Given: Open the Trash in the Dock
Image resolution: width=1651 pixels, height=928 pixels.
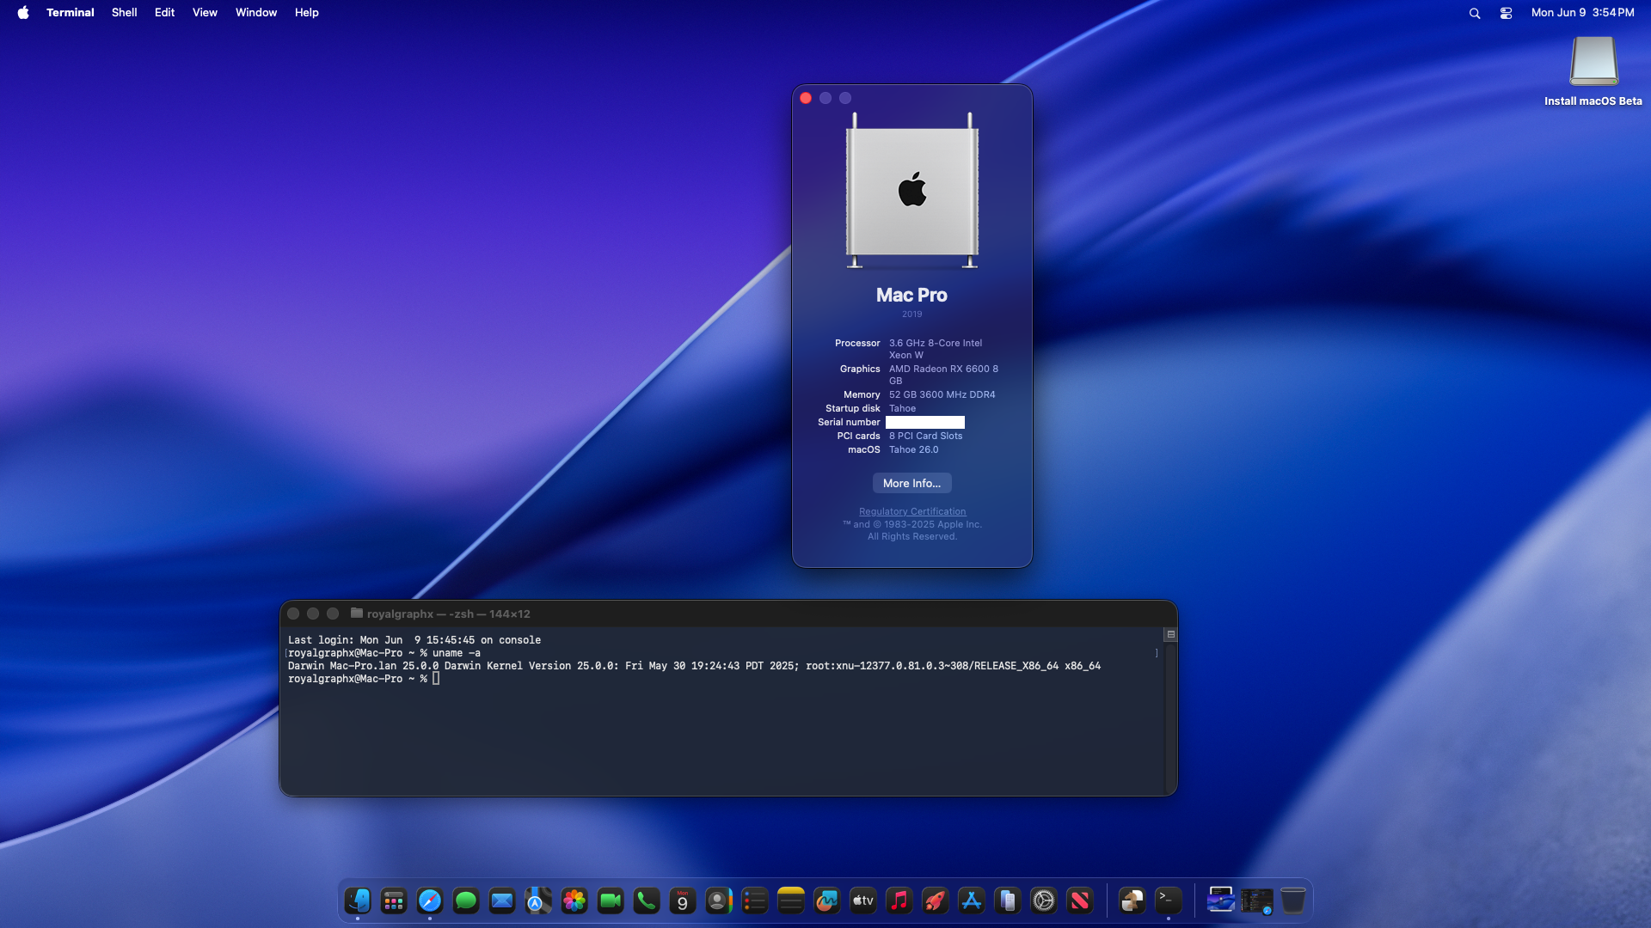Looking at the screenshot, I should point(1293,901).
